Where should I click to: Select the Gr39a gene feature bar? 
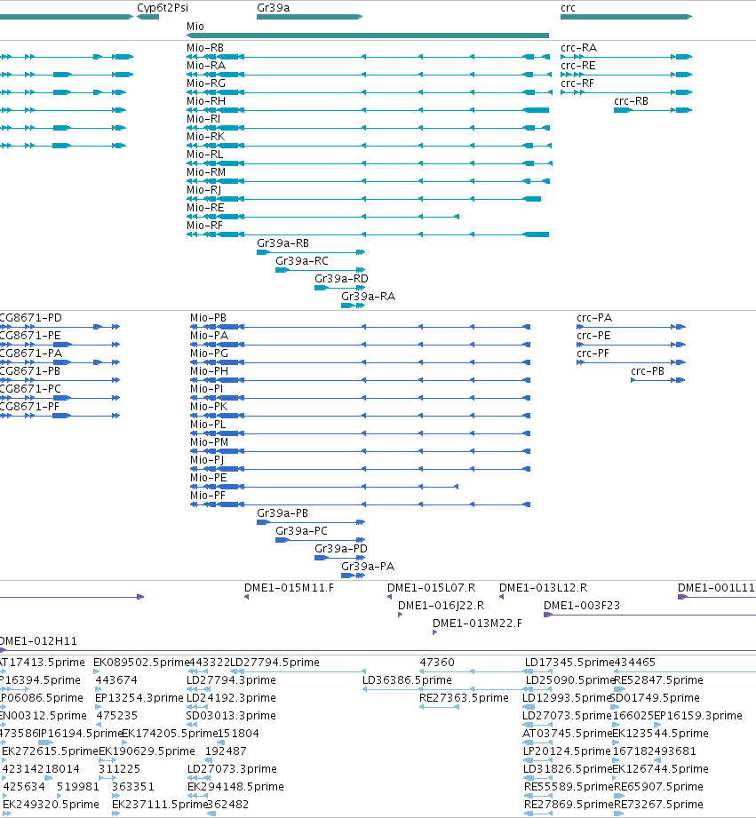(309, 17)
